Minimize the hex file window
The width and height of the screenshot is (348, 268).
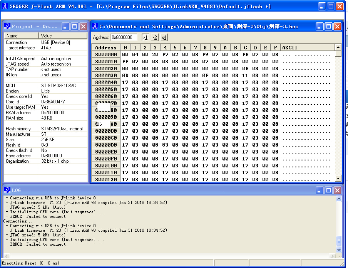319,27
